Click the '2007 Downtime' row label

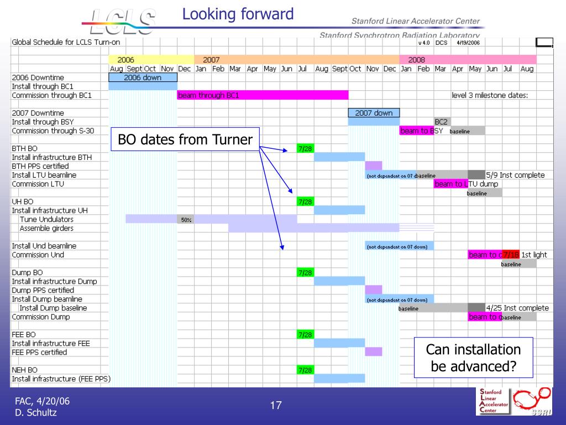(38, 113)
